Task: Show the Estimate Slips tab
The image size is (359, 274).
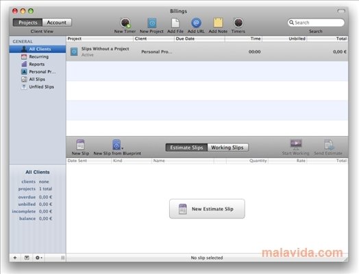Action: point(186,148)
